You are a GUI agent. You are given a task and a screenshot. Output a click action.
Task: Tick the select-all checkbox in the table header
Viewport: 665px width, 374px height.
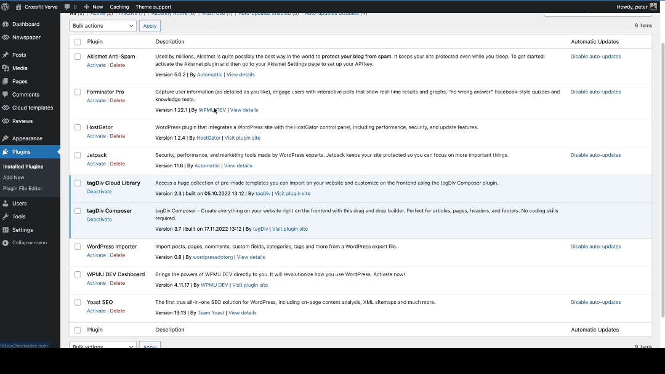pos(78,42)
